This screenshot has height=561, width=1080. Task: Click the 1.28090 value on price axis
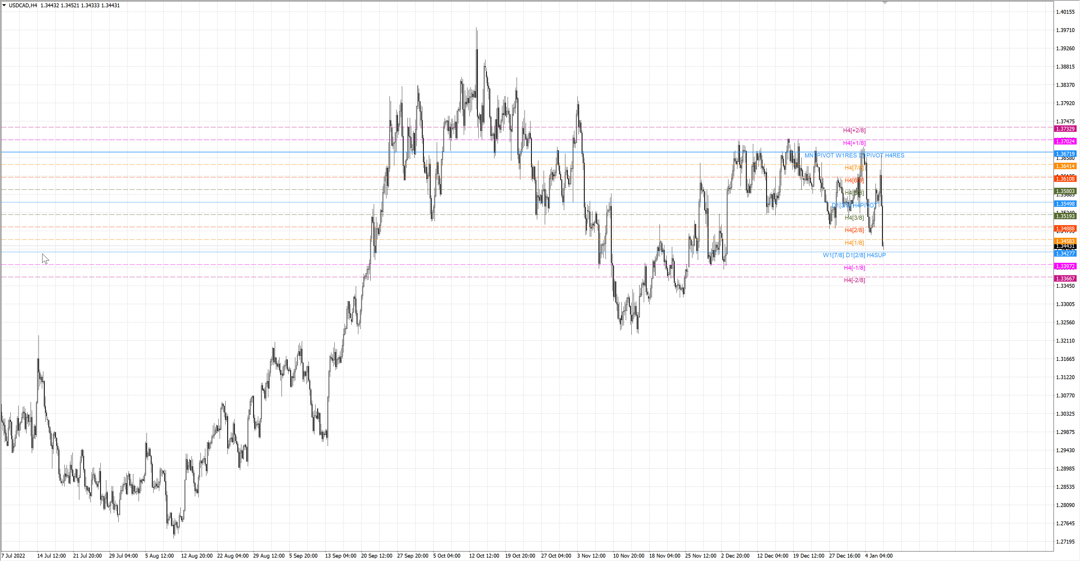pos(1065,505)
